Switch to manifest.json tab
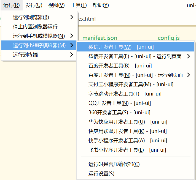This screenshot has width=196, height=180. (x=100, y=38)
